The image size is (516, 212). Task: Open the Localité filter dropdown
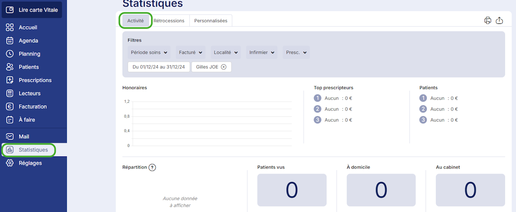tap(226, 52)
